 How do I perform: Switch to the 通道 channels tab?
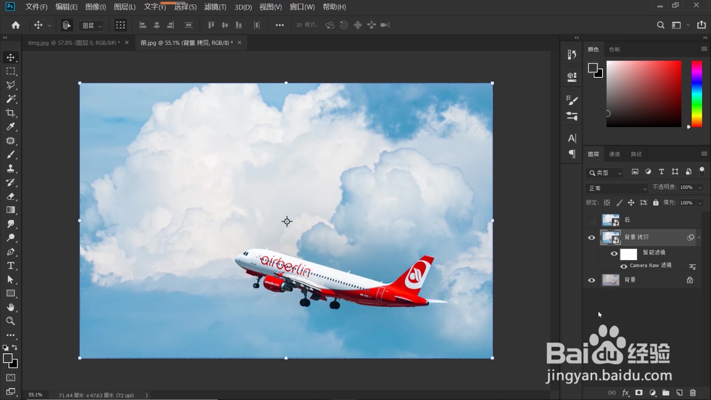tap(615, 154)
